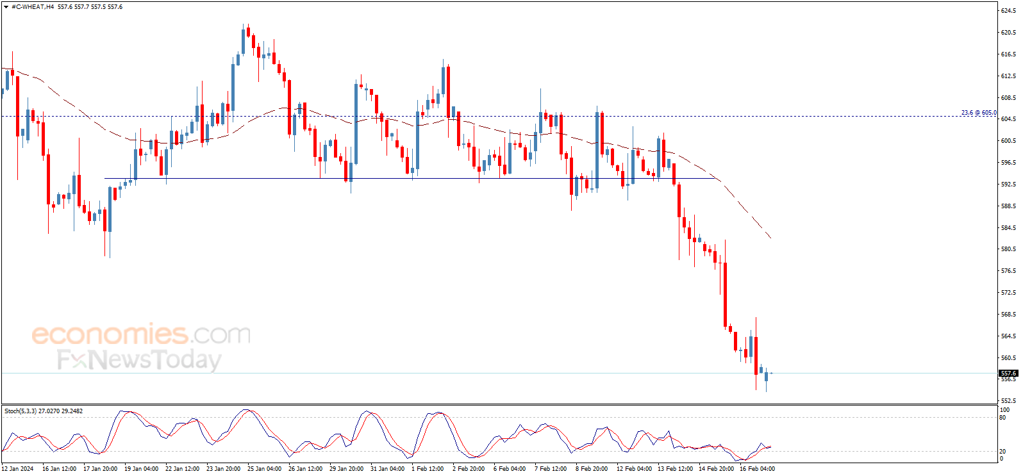Click the 1 Feb 12:00 time label
Image resolution: width=1023 pixels, height=476 pixels.
[428, 469]
